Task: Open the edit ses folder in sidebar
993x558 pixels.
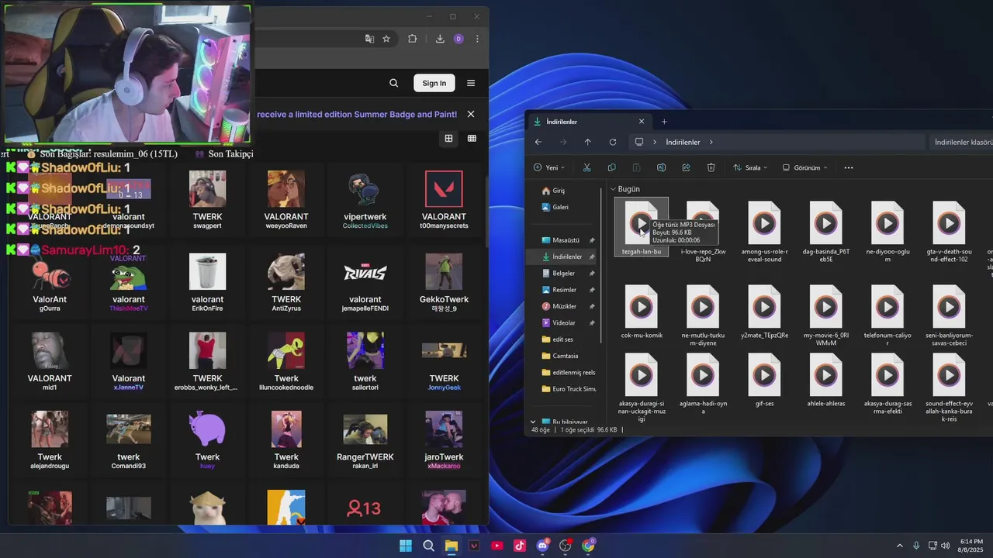Action: (x=562, y=339)
